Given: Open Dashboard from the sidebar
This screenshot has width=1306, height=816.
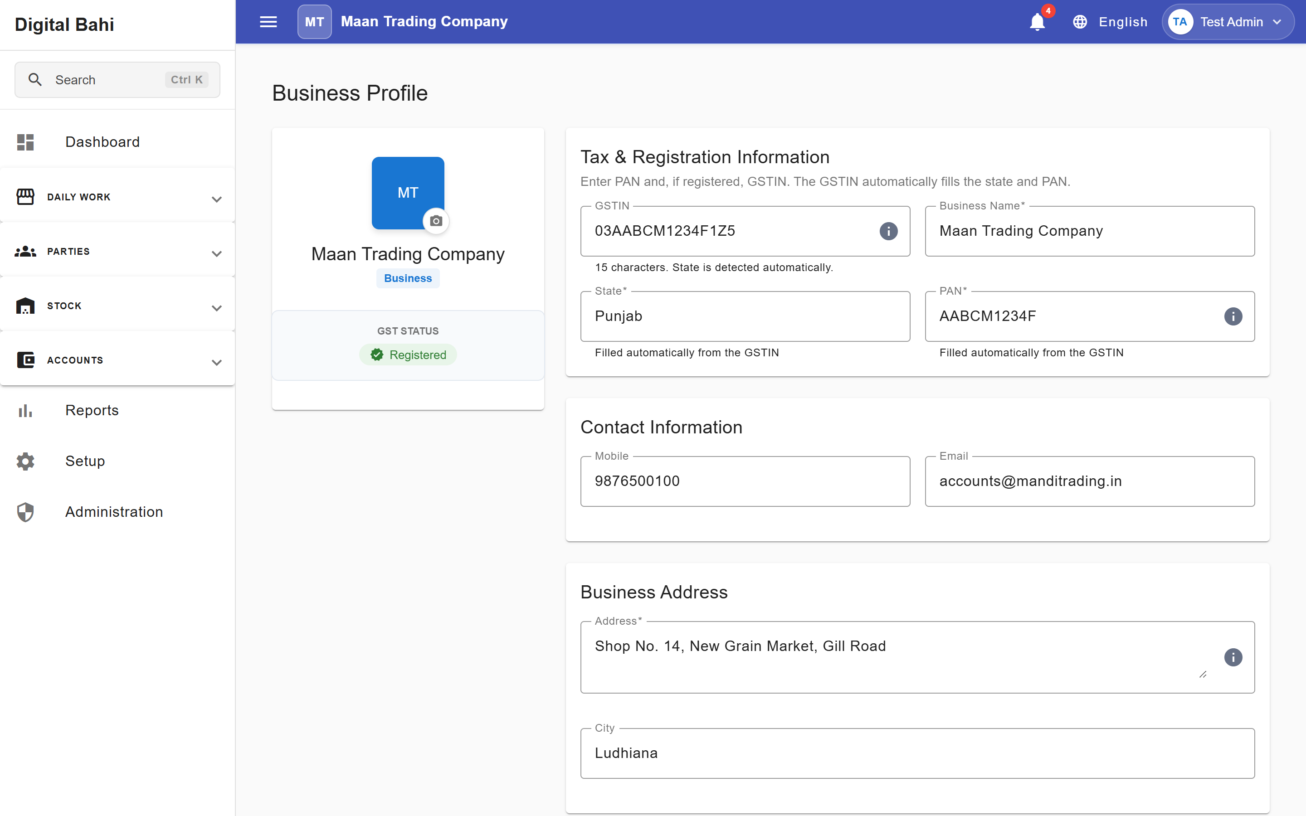Looking at the screenshot, I should 117,142.
